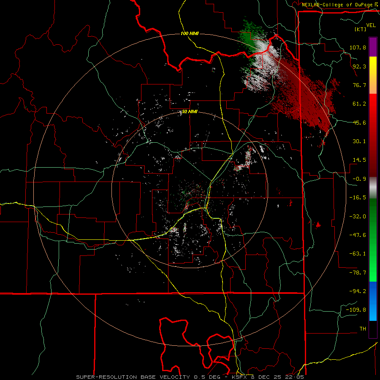Click the 30.1 legend value

tap(359, 141)
